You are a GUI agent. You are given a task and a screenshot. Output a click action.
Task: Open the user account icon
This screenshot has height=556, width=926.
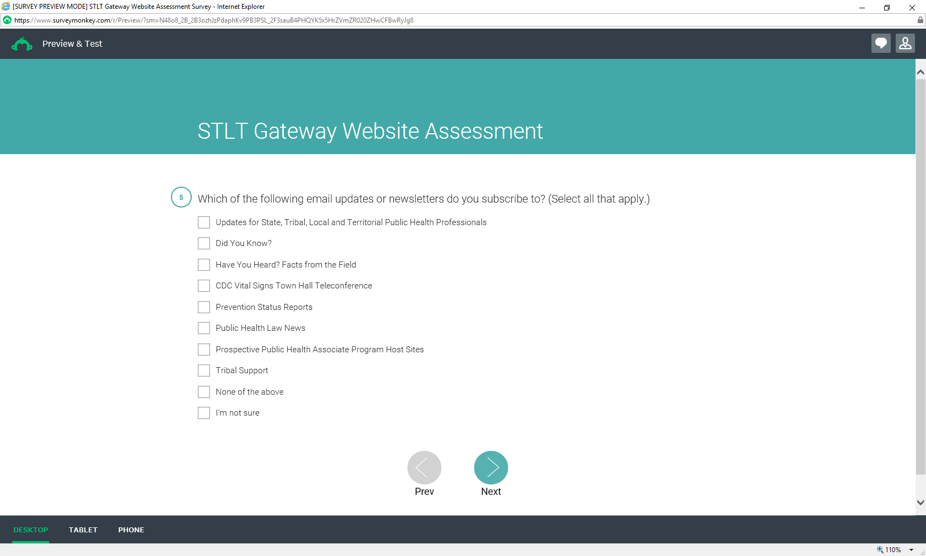(905, 43)
